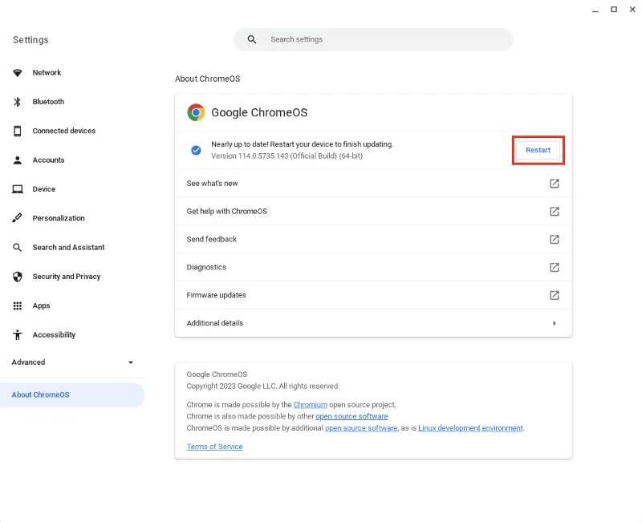The image size is (642, 522).
Task: Select the Accounts person icon
Action: [x=17, y=160]
